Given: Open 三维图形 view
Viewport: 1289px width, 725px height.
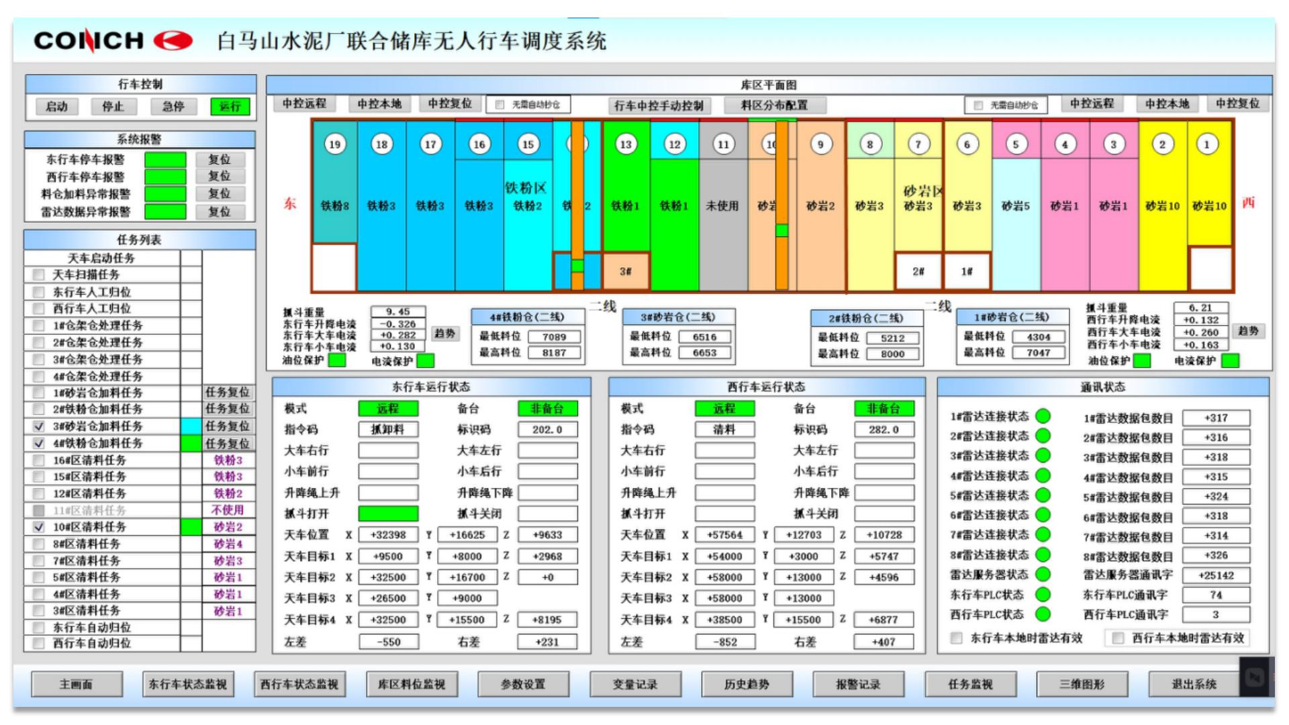Looking at the screenshot, I should (1082, 684).
